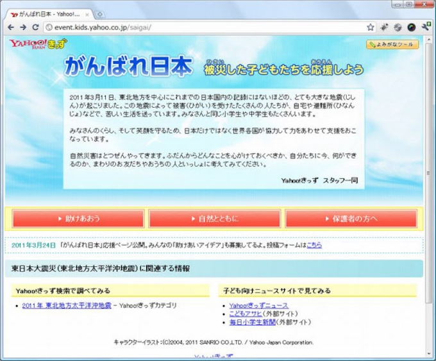Select the がんばれ日本 Yahoo tab
Screen dimensions: 436x361
point(48,14)
